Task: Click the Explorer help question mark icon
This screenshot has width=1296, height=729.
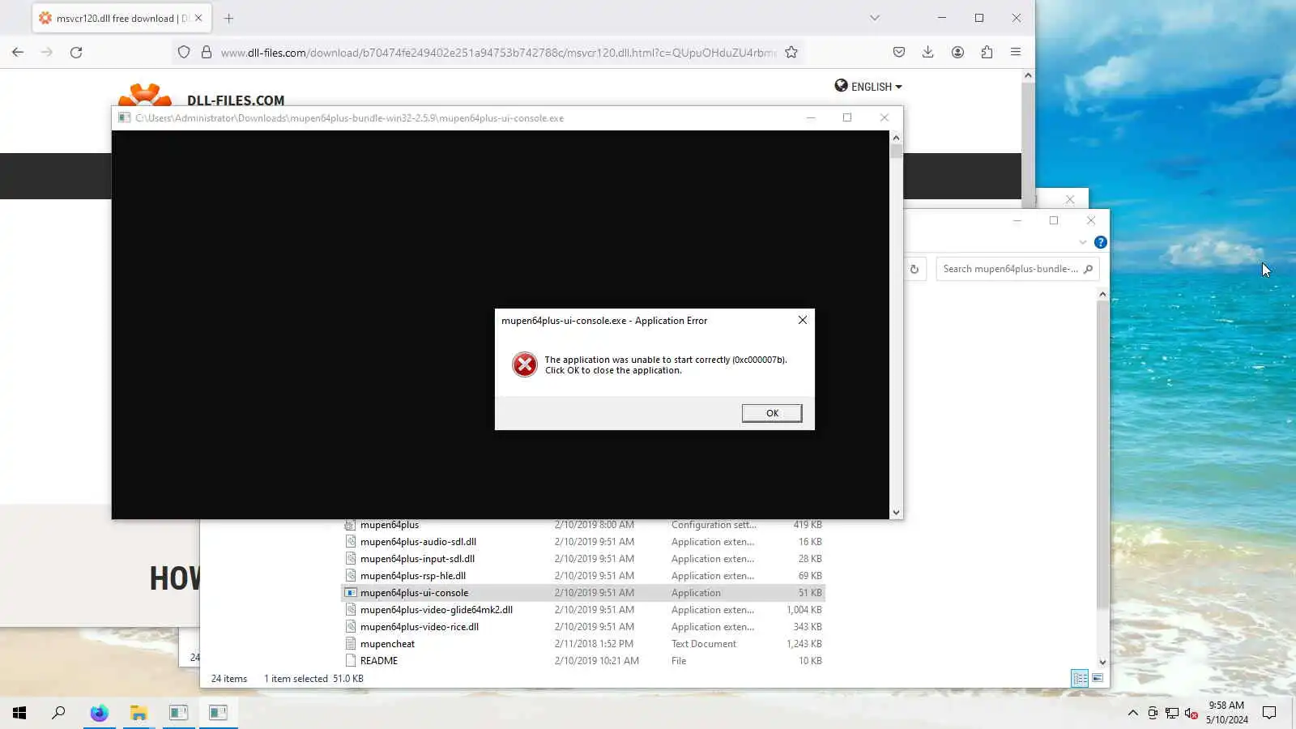Action: click(1100, 242)
